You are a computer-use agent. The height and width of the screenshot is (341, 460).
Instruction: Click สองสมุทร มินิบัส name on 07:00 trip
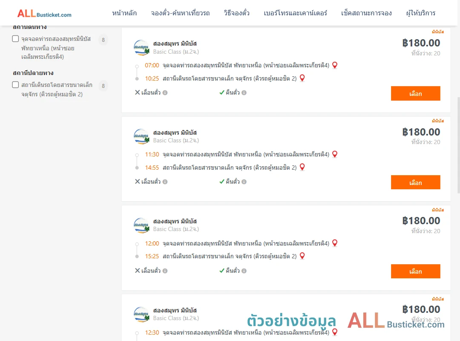pyautogui.click(x=175, y=43)
